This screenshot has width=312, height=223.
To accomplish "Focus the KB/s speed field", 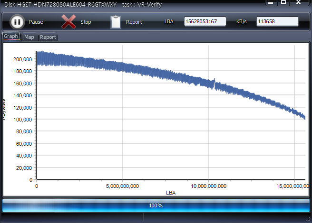I will pos(277,22).
